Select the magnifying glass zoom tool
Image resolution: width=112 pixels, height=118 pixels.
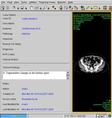pyautogui.click(x=45, y=8)
